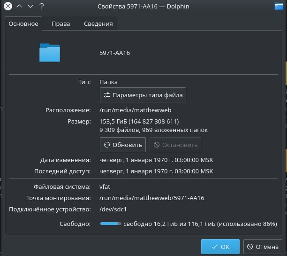Open Параметры типа файла settings

tap(143, 95)
